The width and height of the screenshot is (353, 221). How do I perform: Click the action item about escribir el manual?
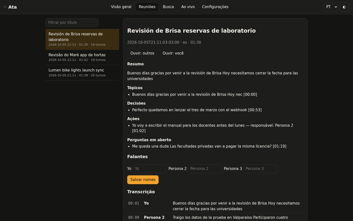point(212,128)
